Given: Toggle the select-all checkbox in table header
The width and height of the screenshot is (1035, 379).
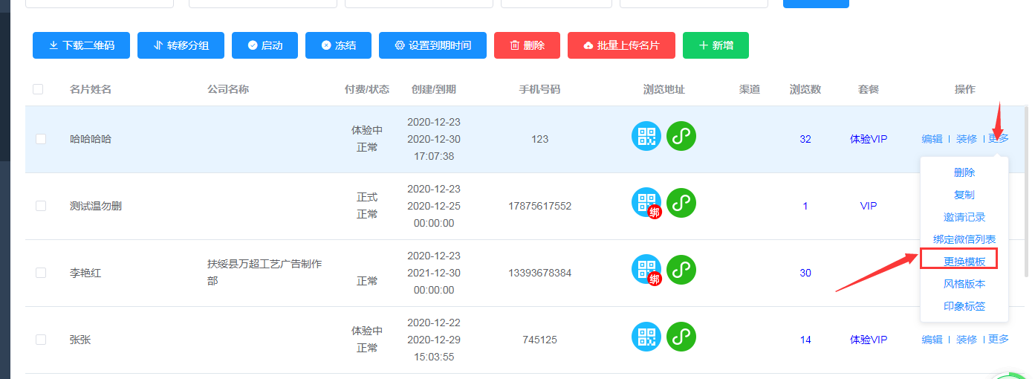Looking at the screenshot, I should [x=38, y=89].
